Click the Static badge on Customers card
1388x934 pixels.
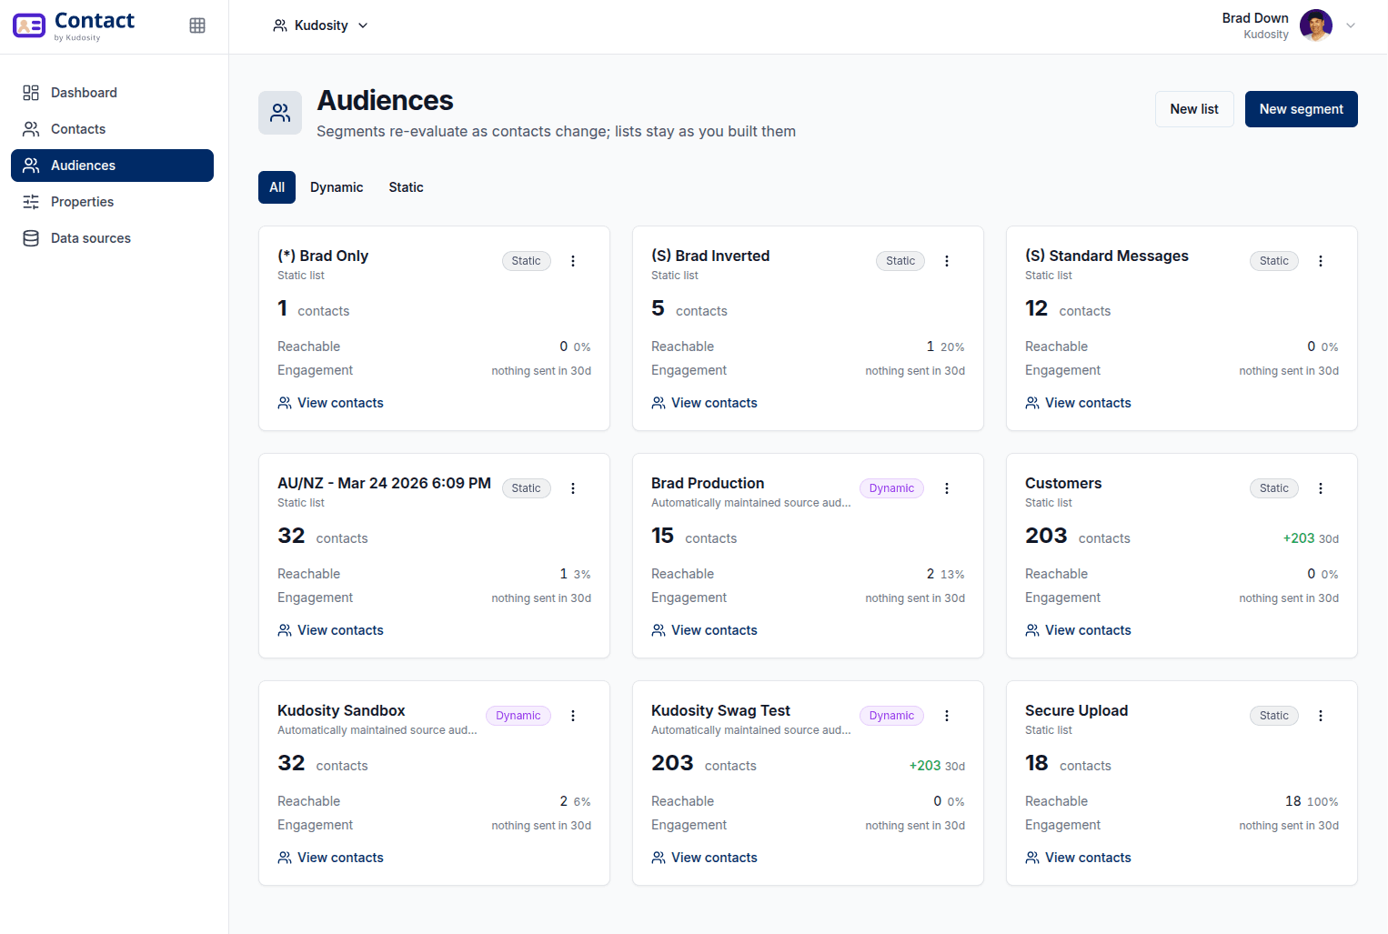1274,488
